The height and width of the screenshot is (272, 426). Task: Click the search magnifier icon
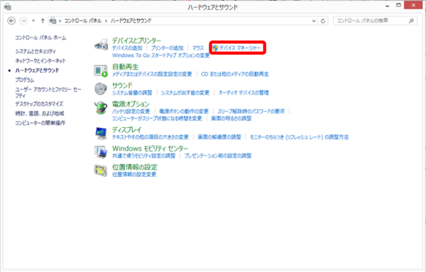[x=411, y=21]
